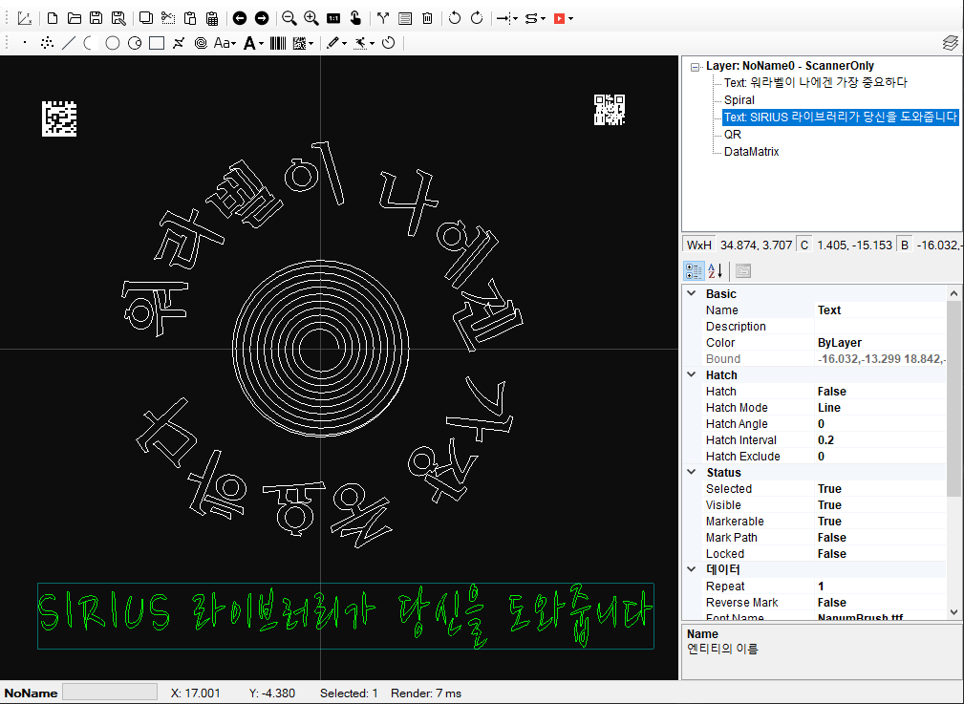964x704 pixels.
Task: Switch property grid to Categorized view
Action: (x=695, y=270)
